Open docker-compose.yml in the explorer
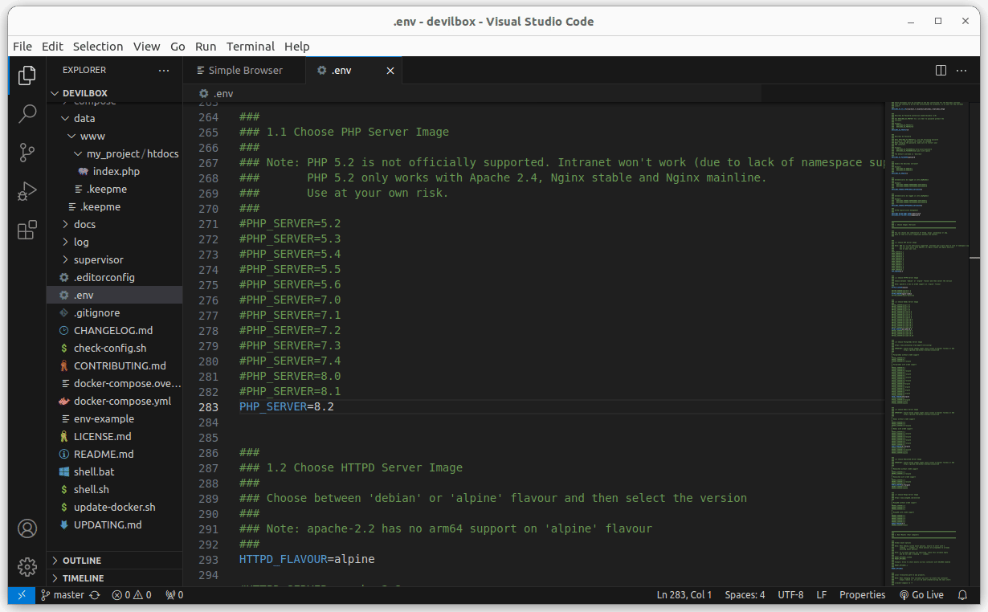Image resolution: width=988 pixels, height=612 pixels. coord(122,401)
